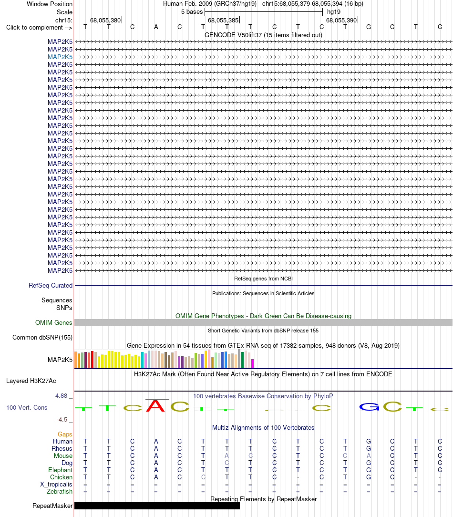Click the SNPs track label
The width and height of the screenshot is (453, 517).
tap(64, 308)
